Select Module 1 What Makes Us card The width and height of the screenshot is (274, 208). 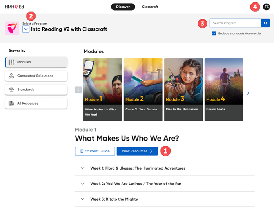pos(103,90)
